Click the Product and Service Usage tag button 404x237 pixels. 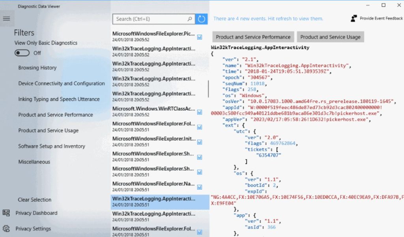[330, 37]
